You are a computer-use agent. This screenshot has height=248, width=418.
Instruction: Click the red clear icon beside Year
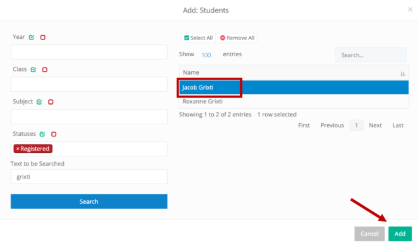[x=42, y=37]
